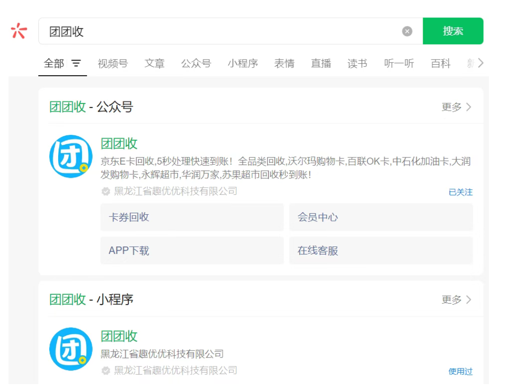Viewport: 506px width, 385px height.
Task: Expand 更多 for 公众号 results
Action: [x=456, y=107]
